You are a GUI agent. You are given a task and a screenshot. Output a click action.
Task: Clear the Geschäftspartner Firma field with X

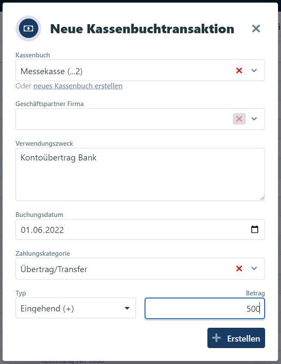(239, 119)
